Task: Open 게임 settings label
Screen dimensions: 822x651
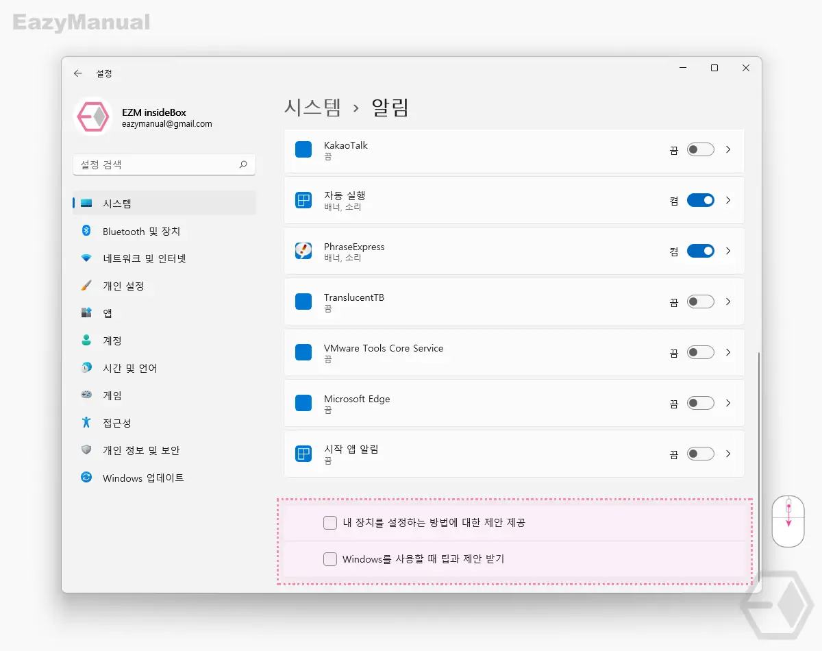Action: coord(112,395)
